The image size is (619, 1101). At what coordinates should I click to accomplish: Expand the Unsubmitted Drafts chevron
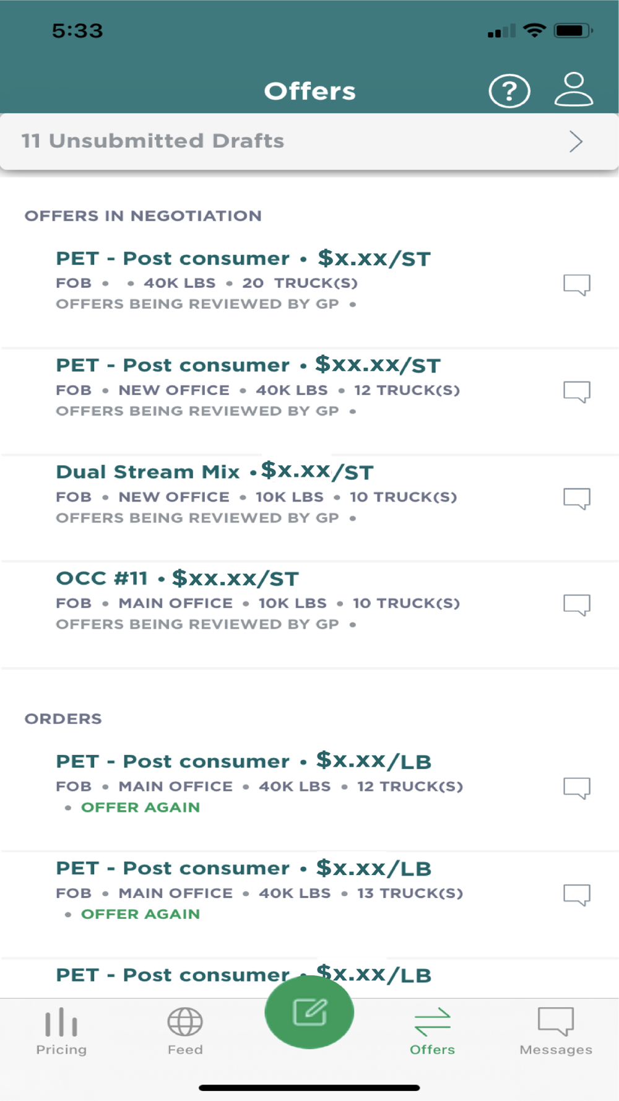click(576, 142)
